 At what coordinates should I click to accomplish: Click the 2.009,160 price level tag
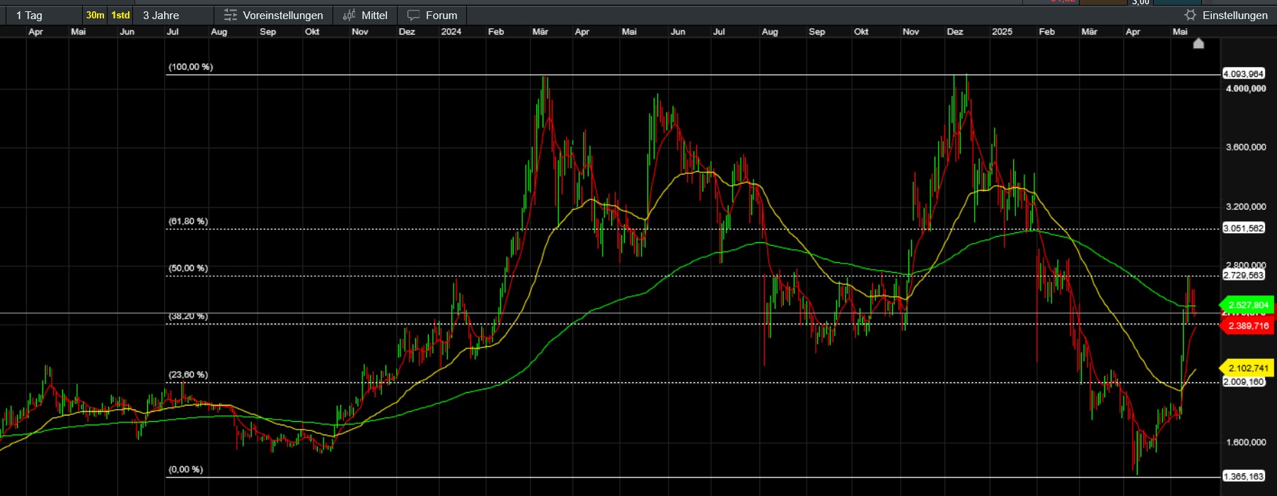coord(1244,382)
